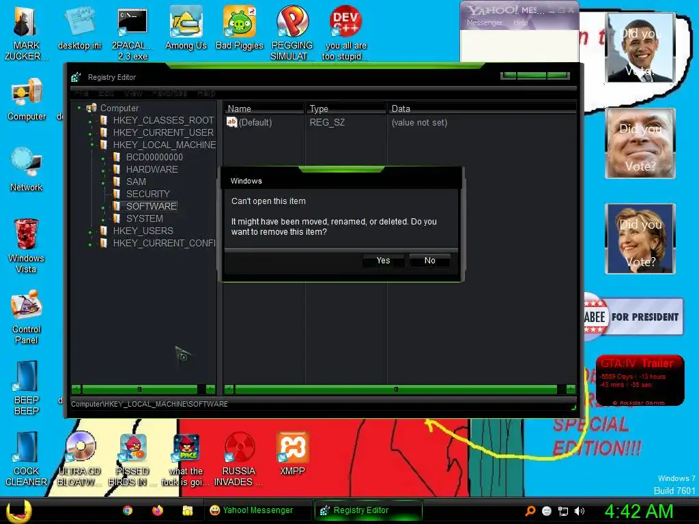Screen dimensions: 699x524
Task: Click the values pane horizontal scrollbar
Action: 396,390
